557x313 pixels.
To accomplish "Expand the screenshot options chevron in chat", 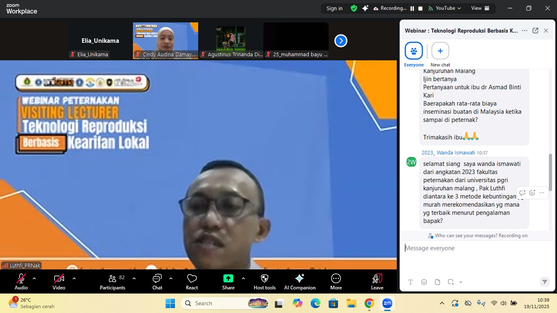I will [461, 282].
